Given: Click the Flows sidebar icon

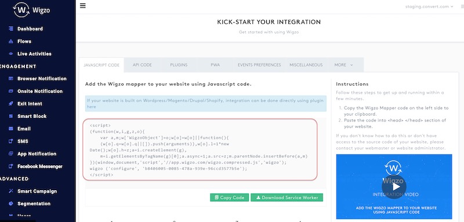Looking at the screenshot, I should click(x=11, y=41).
